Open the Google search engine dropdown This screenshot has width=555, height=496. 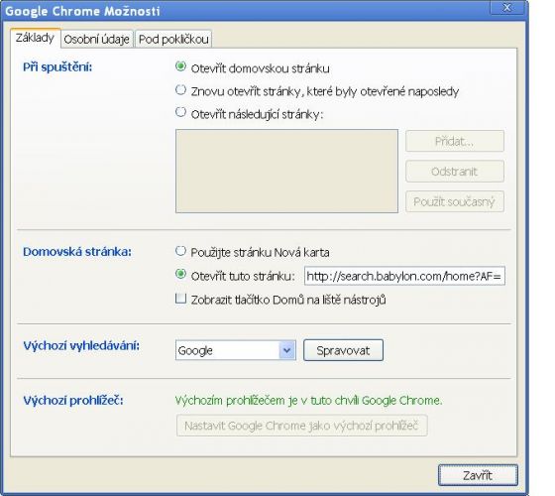click(x=236, y=350)
